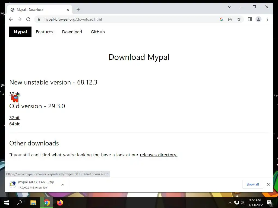Open the Chrome side panel

pos(250,19)
